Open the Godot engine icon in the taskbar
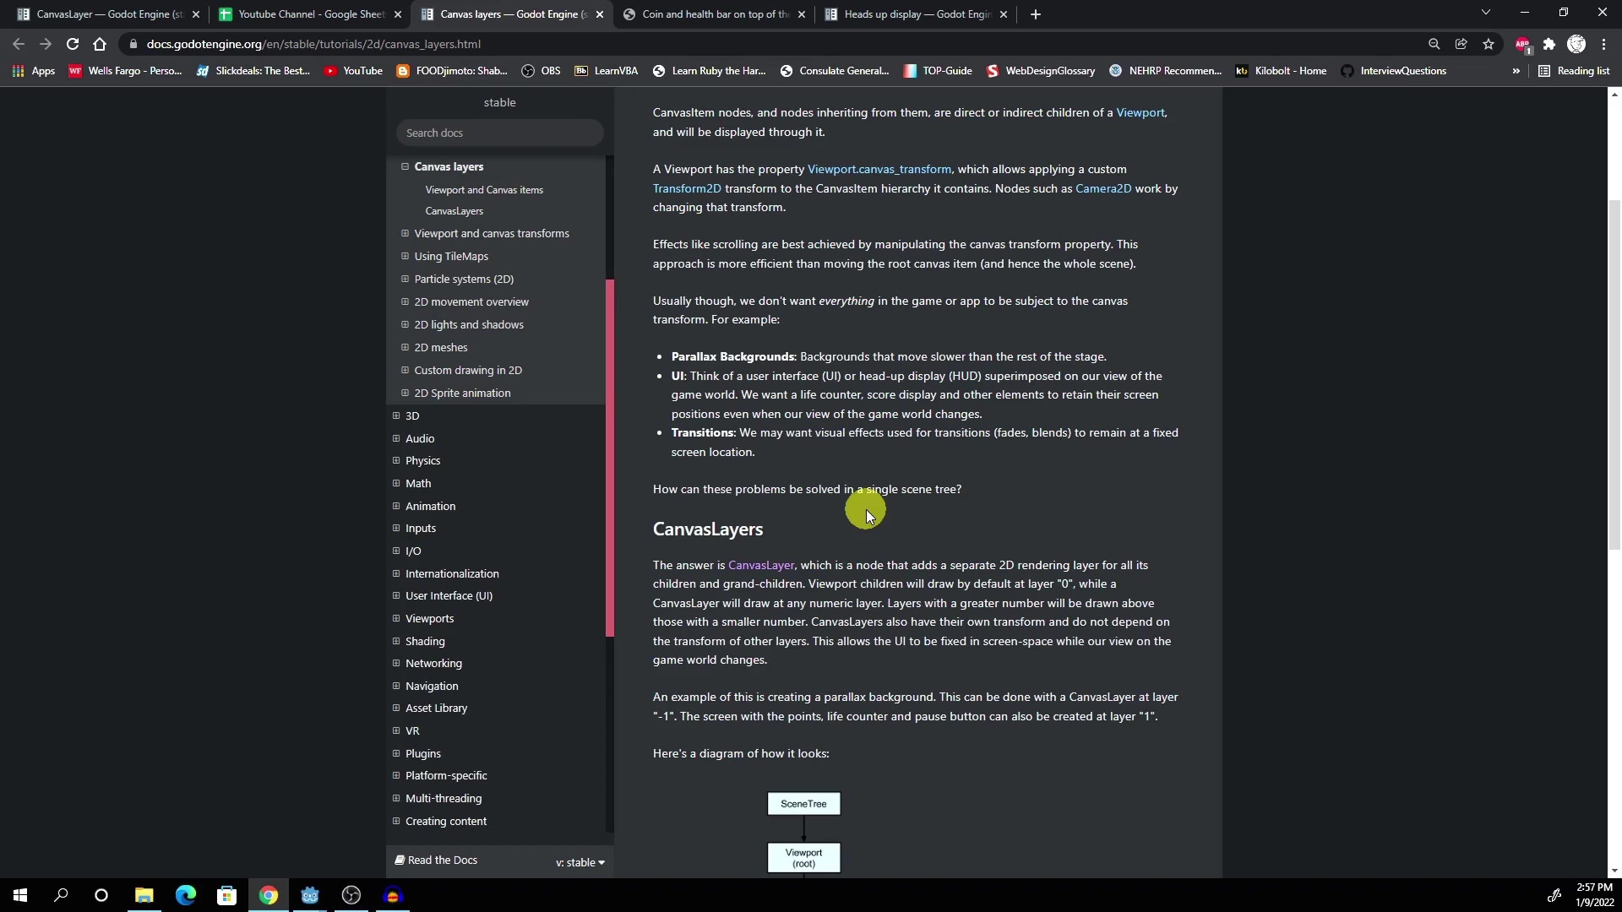1622x912 pixels. (x=310, y=895)
